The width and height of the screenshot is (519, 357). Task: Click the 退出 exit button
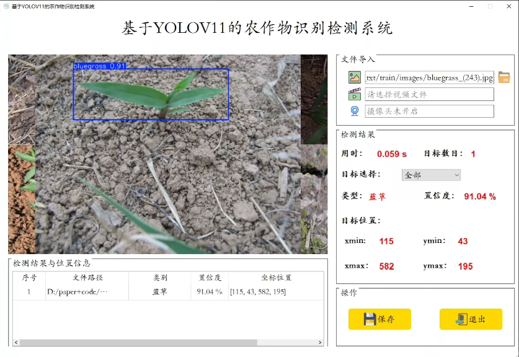471,319
